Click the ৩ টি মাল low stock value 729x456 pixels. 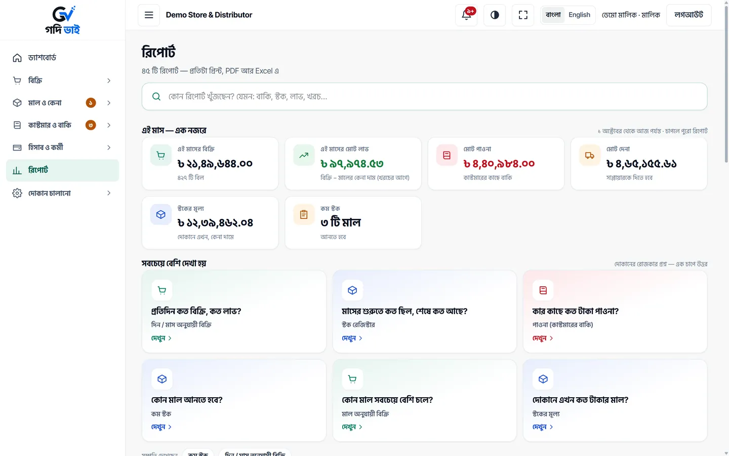point(341,222)
